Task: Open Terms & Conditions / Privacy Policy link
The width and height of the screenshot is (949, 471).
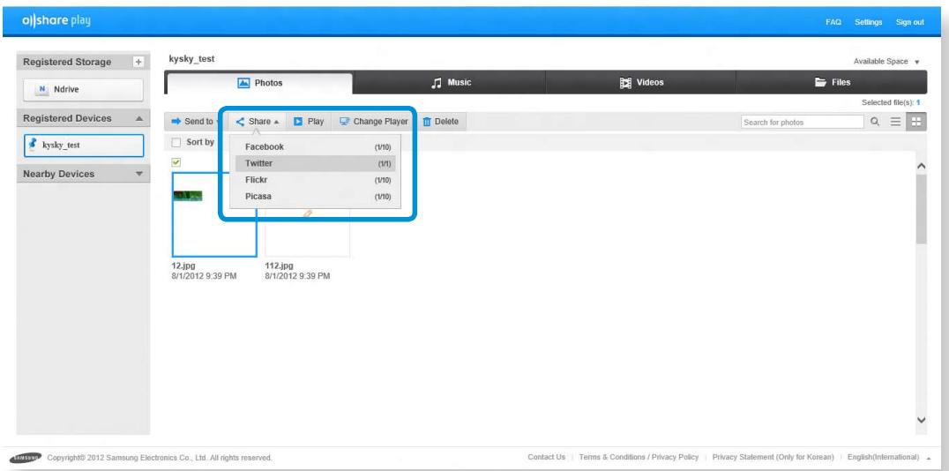Action: [x=639, y=457]
